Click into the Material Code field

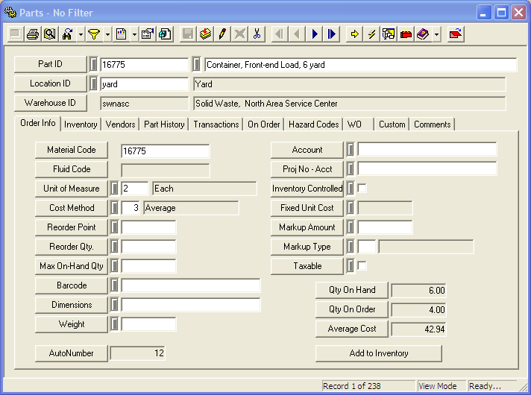point(166,151)
